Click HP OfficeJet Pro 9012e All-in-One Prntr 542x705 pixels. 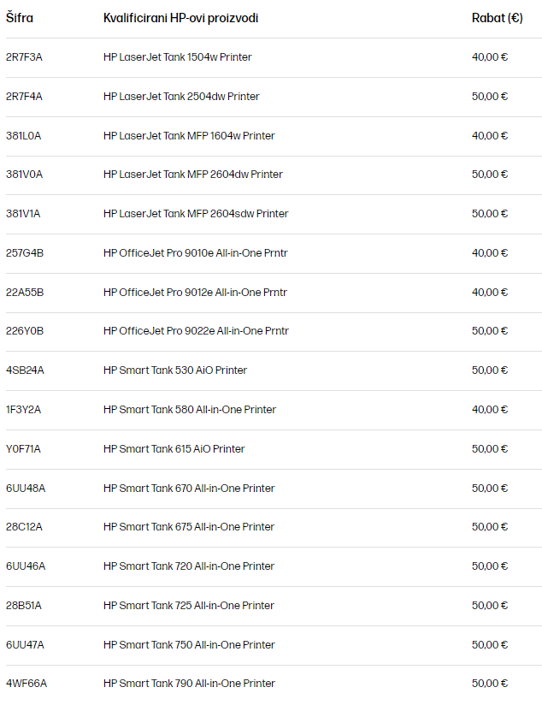[x=195, y=293]
